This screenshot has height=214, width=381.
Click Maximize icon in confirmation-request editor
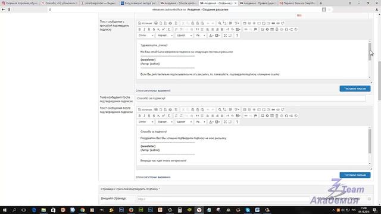(x=225, y=36)
